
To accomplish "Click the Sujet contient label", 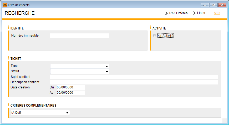I will click(x=21, y=77).
